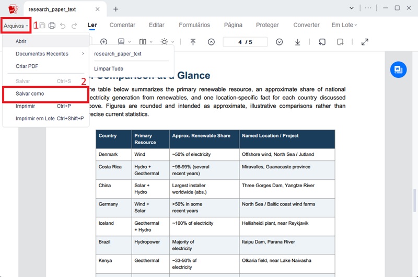Select Abrir in the file menu

(46, 41)
